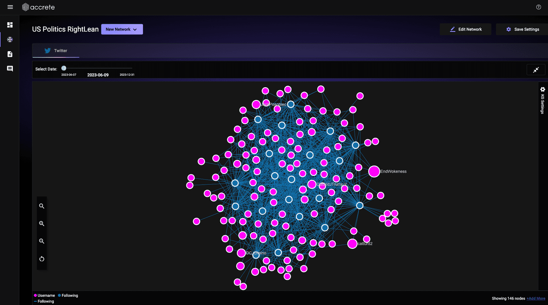The height and width of the screenshot is (305, 548).
Task: Open KG Settings gear panel
Action: coord(543,100)
